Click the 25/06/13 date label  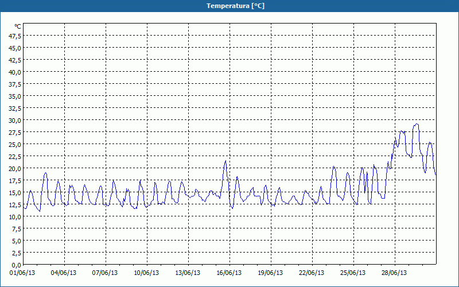click(x=353, y=273)
